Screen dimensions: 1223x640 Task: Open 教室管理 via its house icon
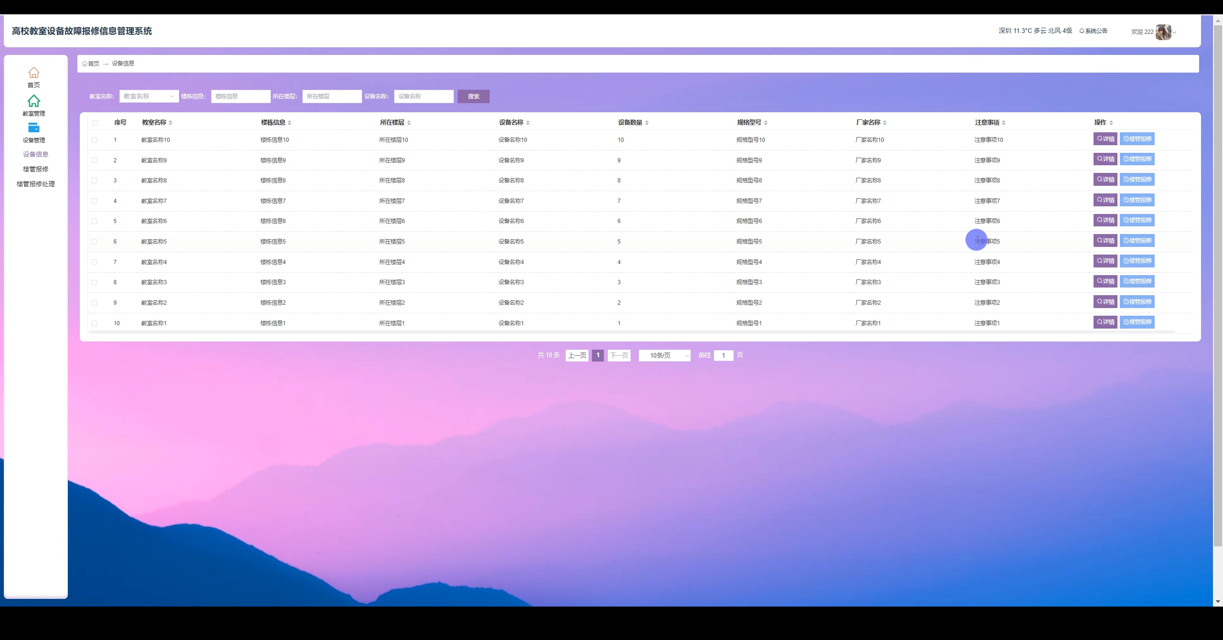34,101
